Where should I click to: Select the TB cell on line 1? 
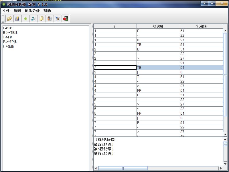pos(158,45)
